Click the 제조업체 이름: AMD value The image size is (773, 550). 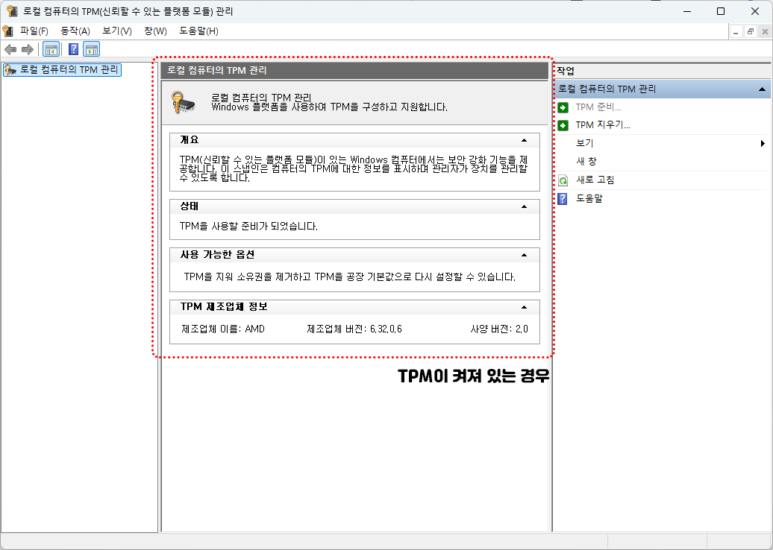click(x=223, y=329)
